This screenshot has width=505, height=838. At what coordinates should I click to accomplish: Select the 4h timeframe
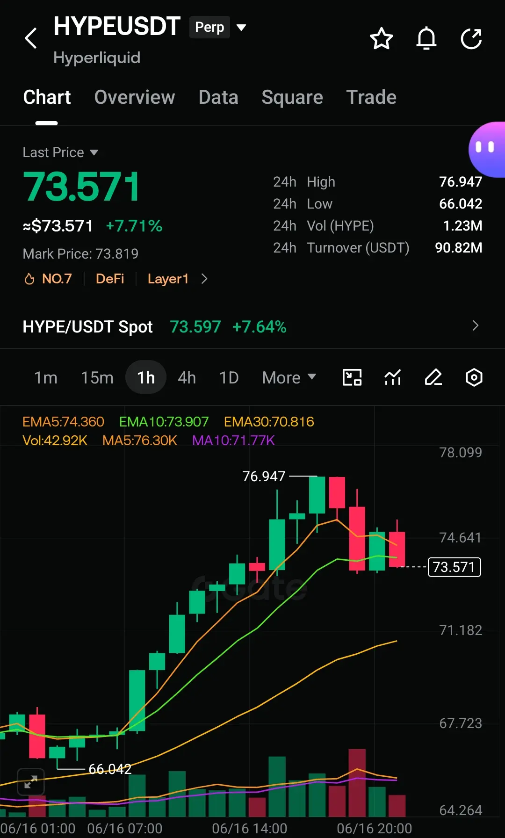pyautogui.click(x=187, y=377)
